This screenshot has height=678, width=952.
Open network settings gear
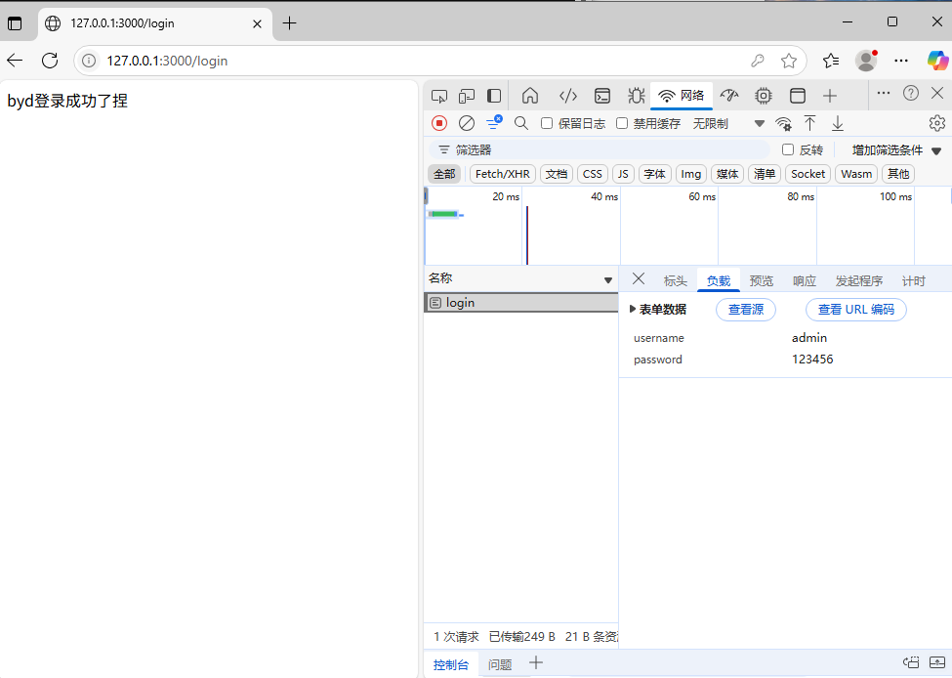pyautogui.click(x=937, y=123)
